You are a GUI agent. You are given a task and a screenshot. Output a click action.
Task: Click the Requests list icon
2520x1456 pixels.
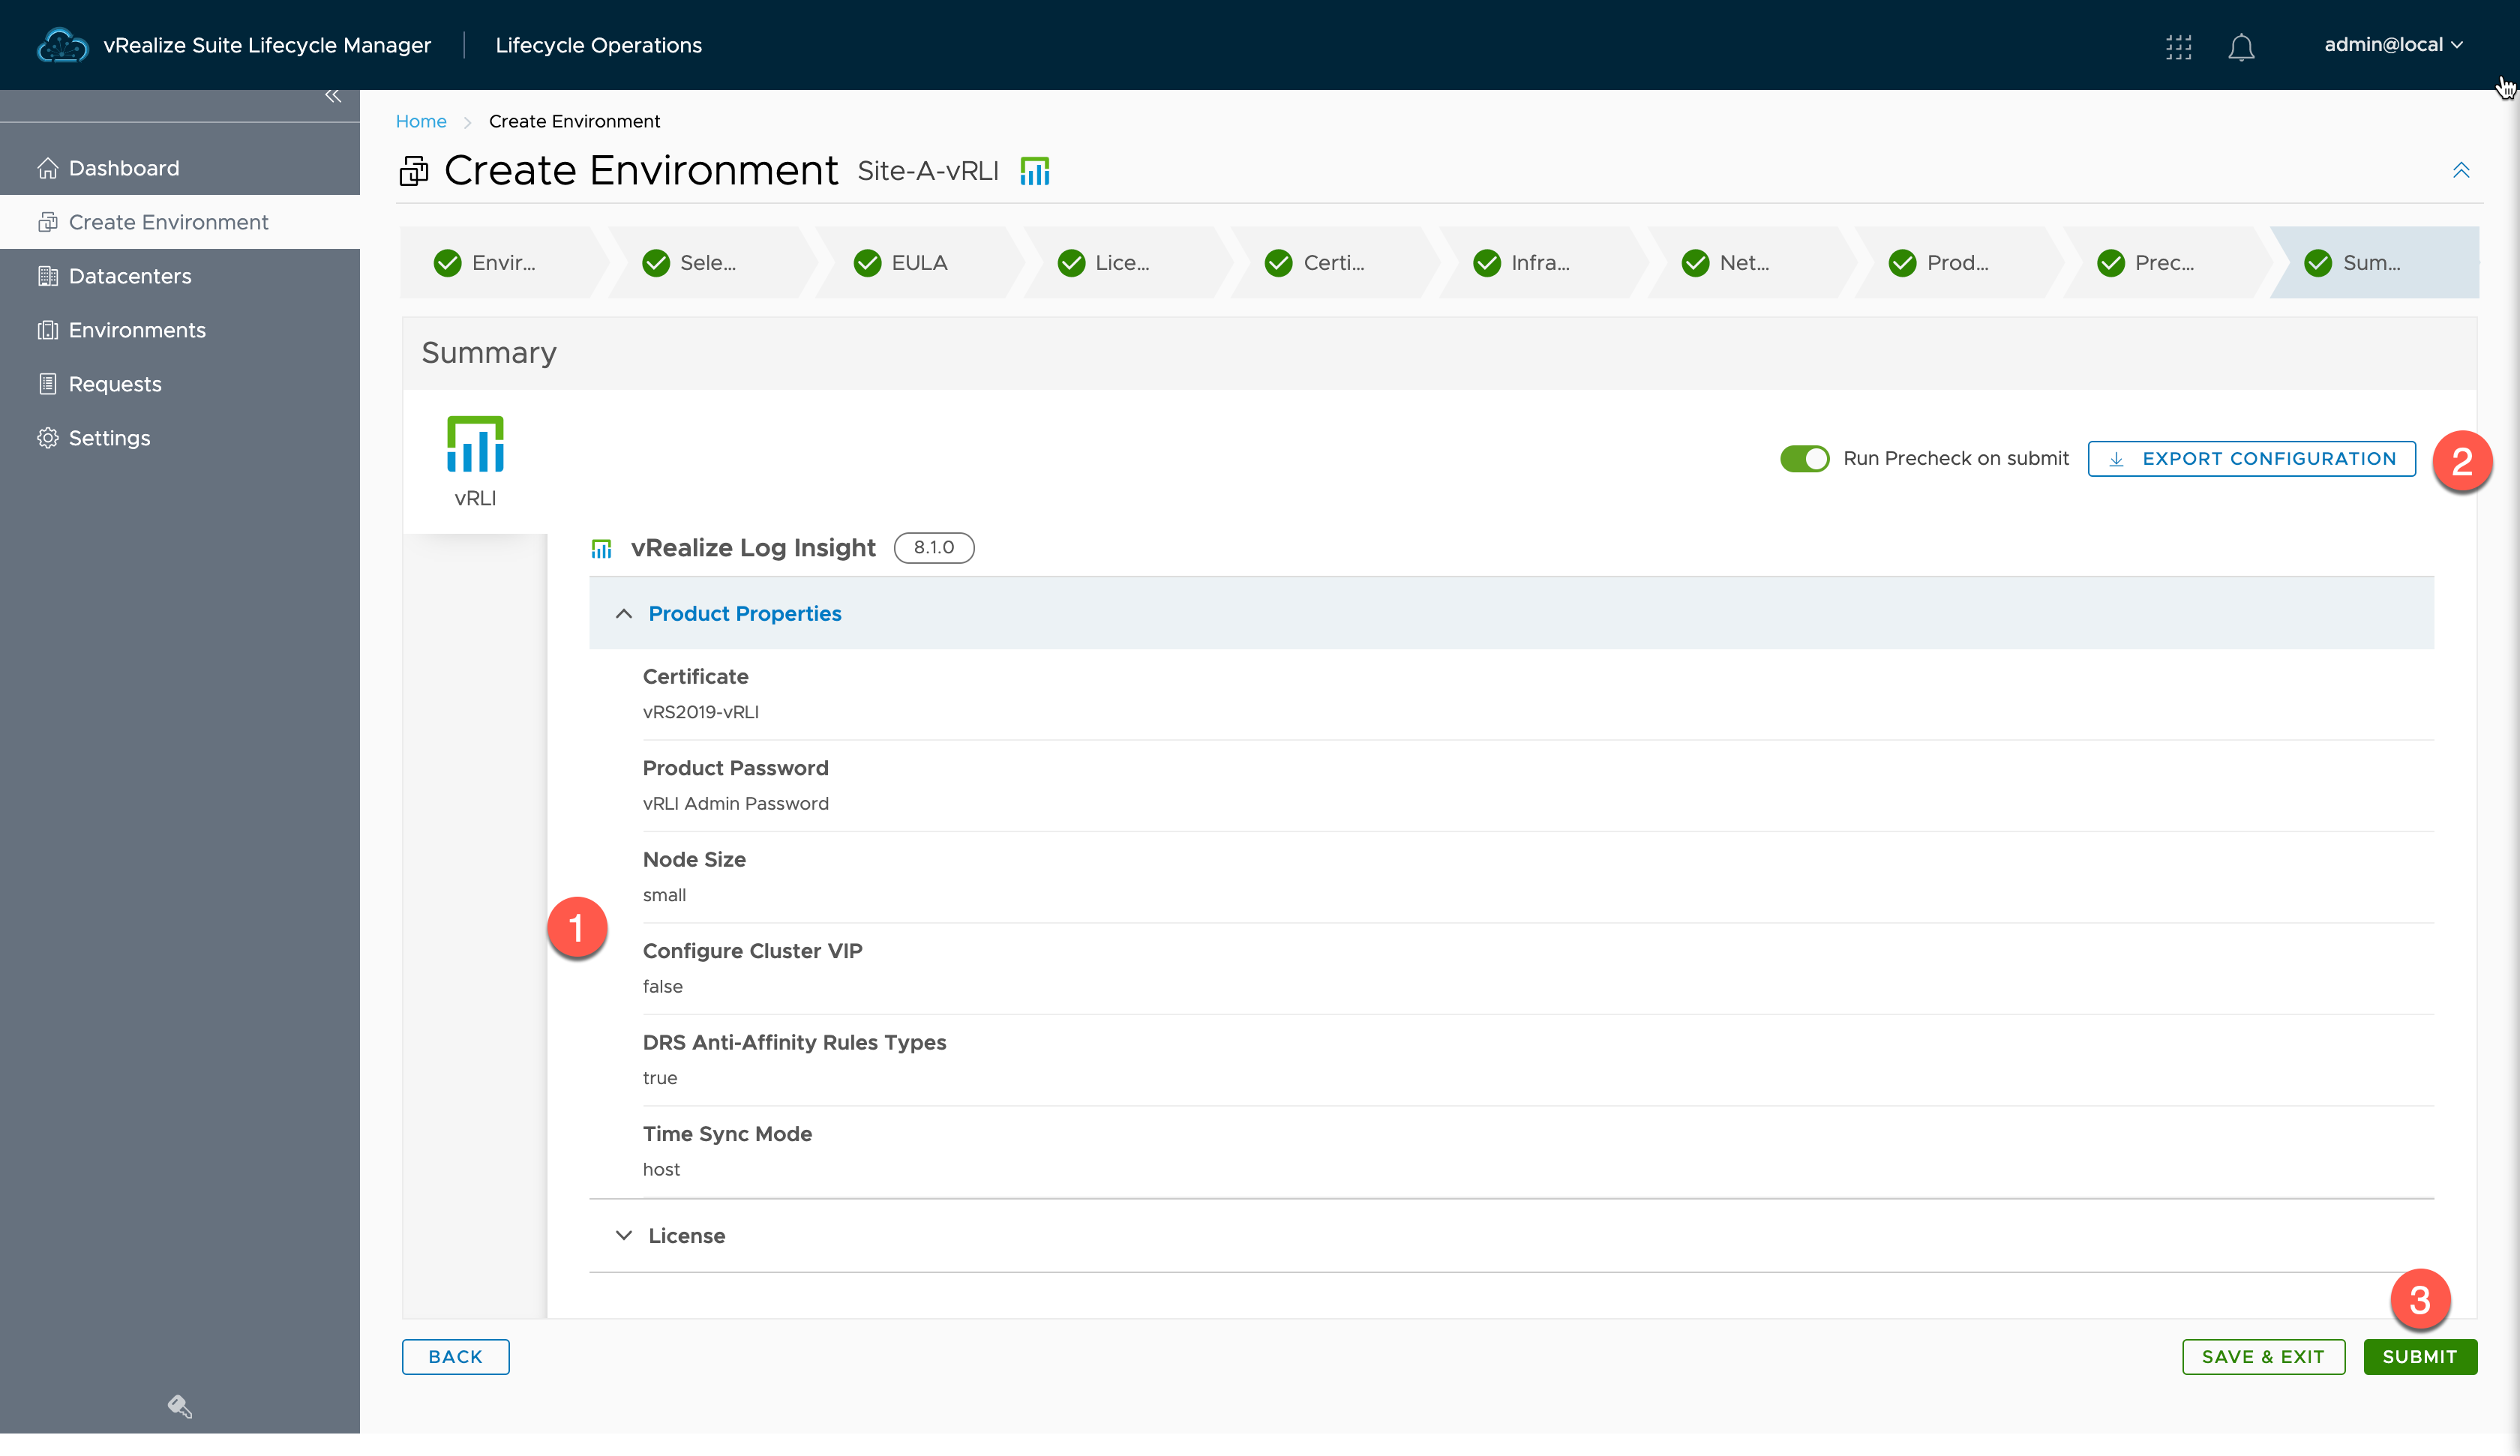pyautogui.click(x=47, y=384)
